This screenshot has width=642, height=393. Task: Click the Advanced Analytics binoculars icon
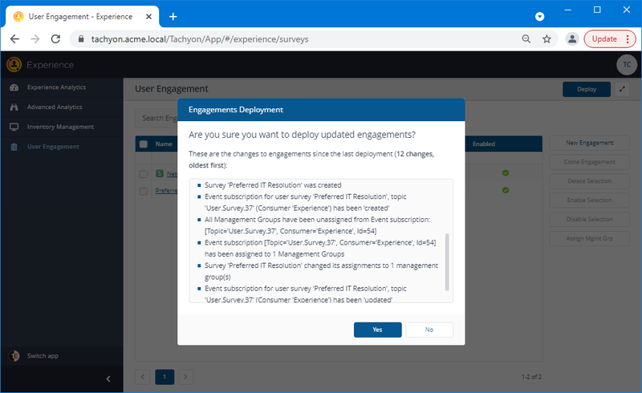pos(14,107)
